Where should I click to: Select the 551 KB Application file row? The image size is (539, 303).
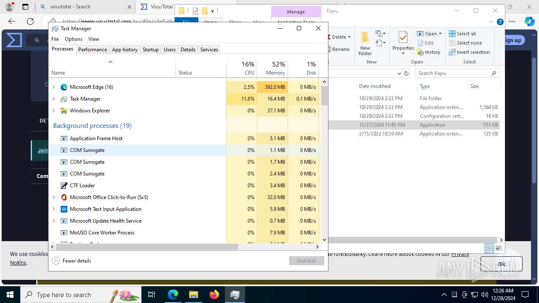pos(414,125)
